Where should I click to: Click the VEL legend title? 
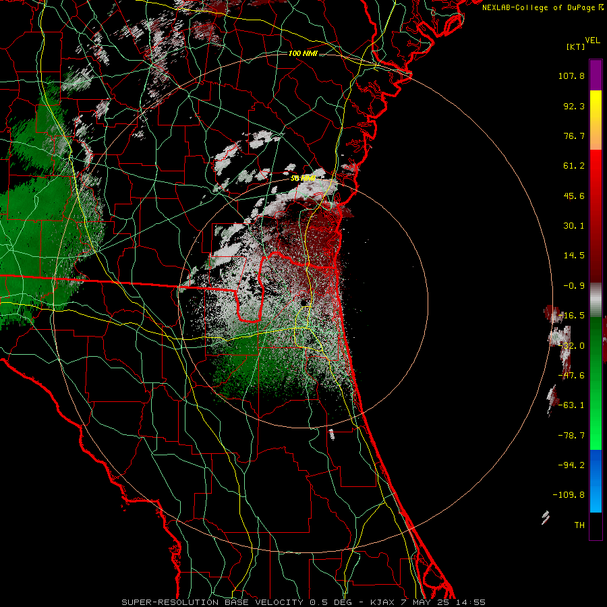click(592, 40)
